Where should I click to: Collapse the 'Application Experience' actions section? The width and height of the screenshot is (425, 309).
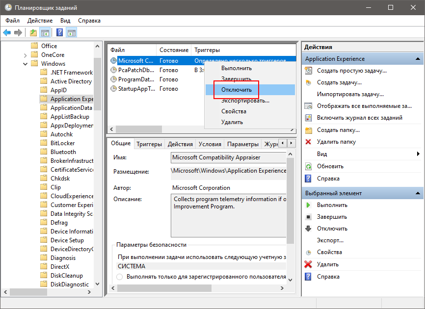(419, 59)
